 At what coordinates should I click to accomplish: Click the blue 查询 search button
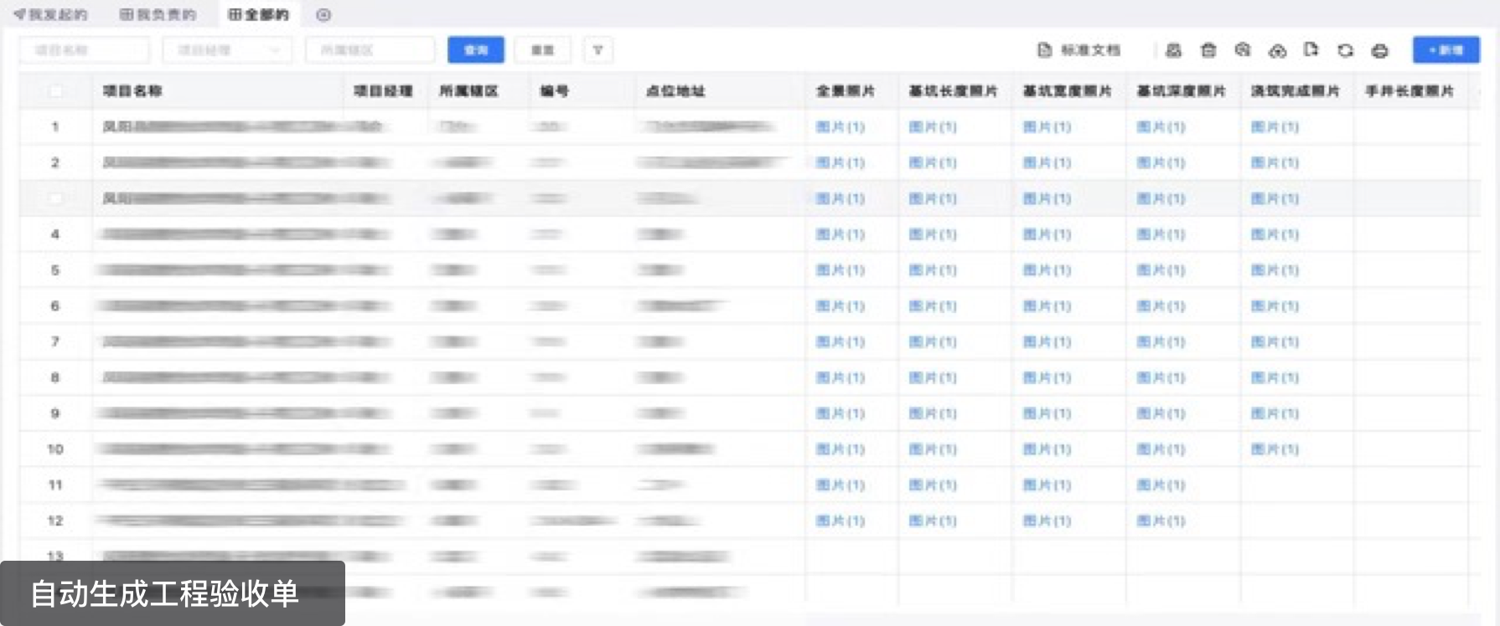[x=475, y=50]
